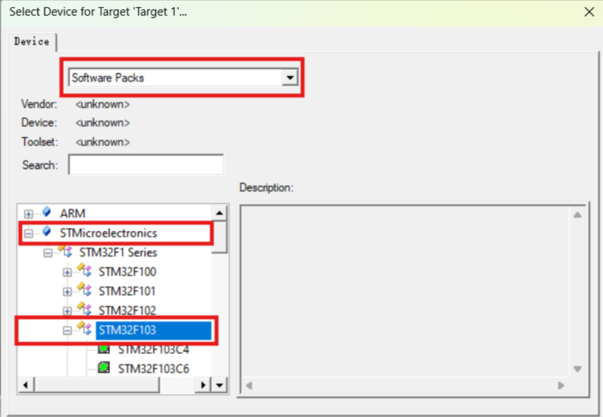Click the Search input field
Screen dimensions: 603x417
(x=146, y=165)
